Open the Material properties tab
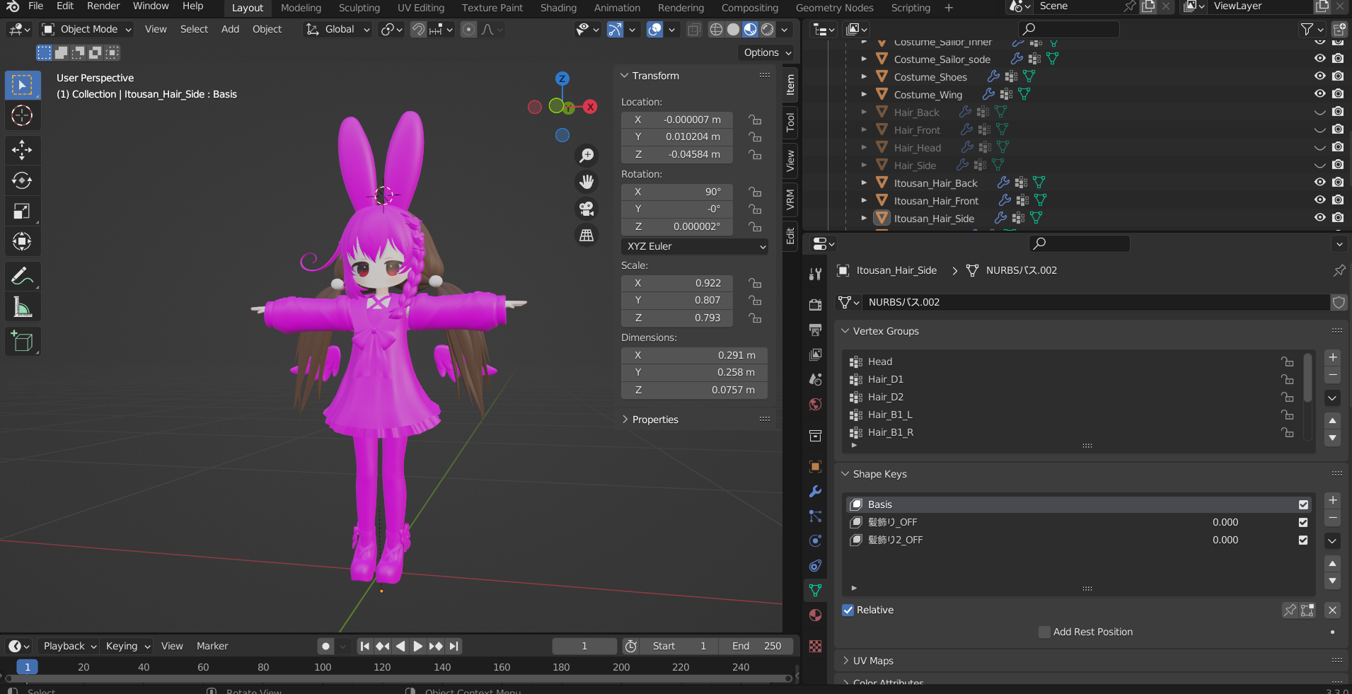 pyautogui.click(x=815, y=615)
